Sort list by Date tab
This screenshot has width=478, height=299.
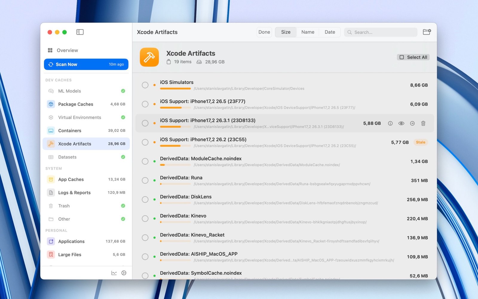[x=330, y=32]
